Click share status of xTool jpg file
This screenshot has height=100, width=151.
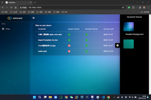tap(69, 45)
